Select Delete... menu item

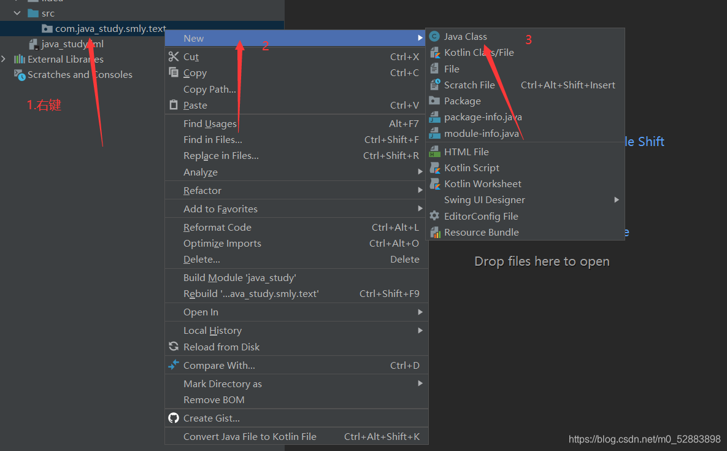[296, 259]
